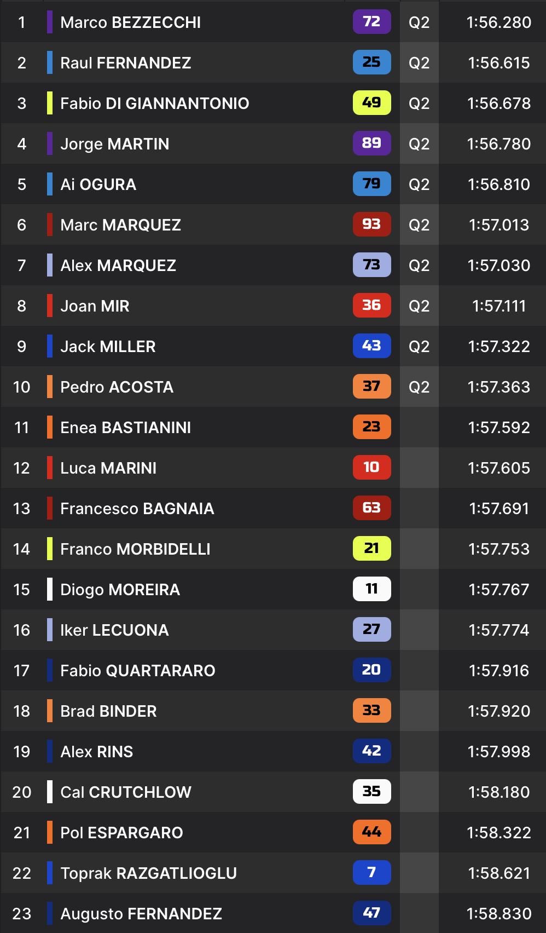Click the white number 11 badge
The height and width of the screenshot is (933, 546).
tap(371, 589)
